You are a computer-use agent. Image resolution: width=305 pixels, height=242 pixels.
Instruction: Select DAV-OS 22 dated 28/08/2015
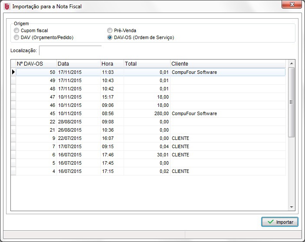[x=148, y=122]
